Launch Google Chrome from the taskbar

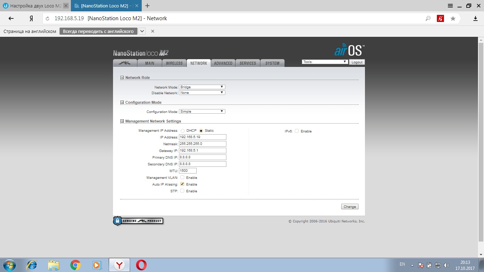(75, 265)
